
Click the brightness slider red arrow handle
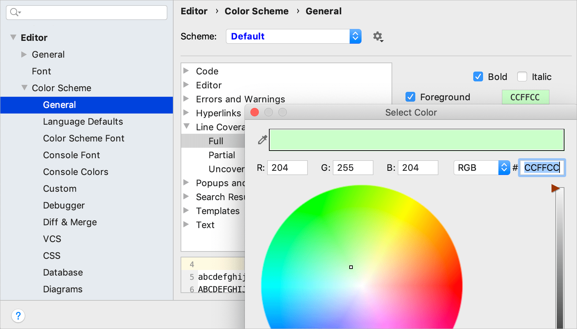click(x=555, y=189)
